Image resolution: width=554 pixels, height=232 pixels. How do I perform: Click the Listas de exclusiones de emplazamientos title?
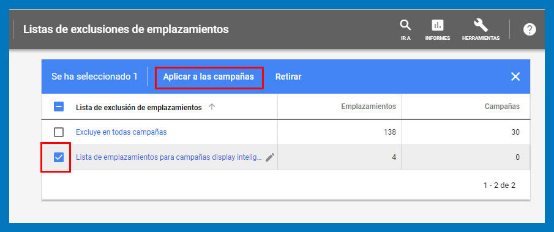coord(125,29)
